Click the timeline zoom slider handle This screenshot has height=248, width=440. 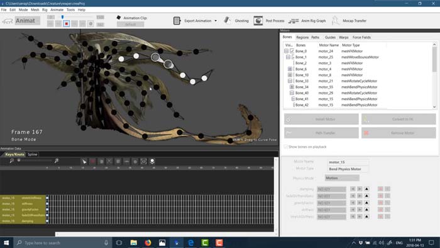click(x=19, y=161)
